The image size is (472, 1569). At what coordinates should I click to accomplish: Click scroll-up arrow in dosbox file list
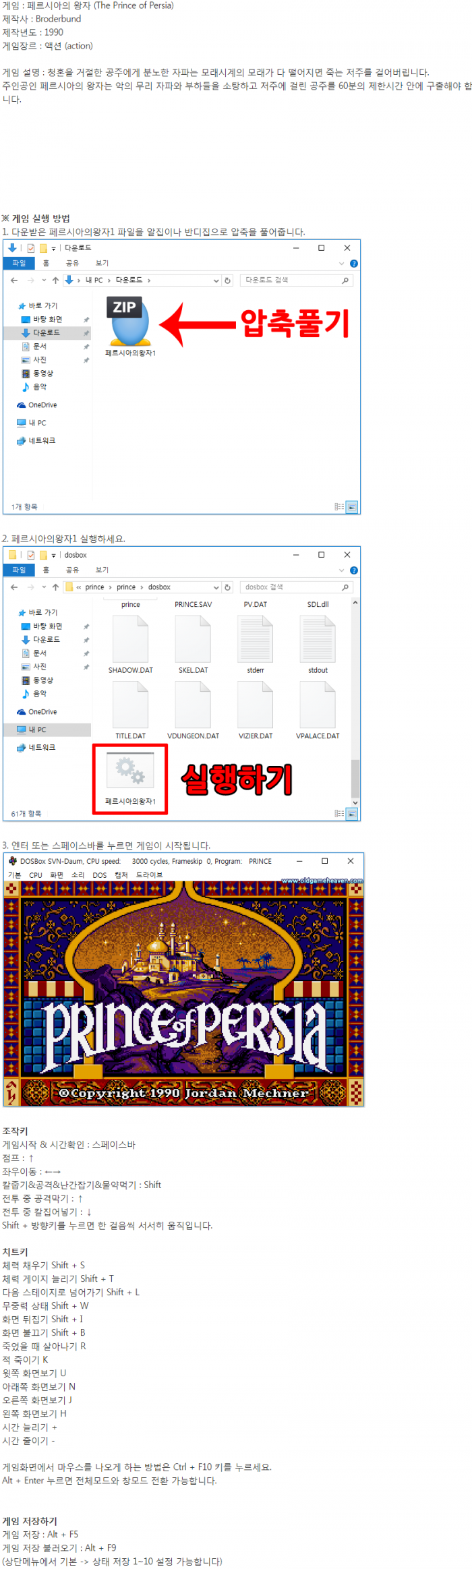(x=355, y=603)
